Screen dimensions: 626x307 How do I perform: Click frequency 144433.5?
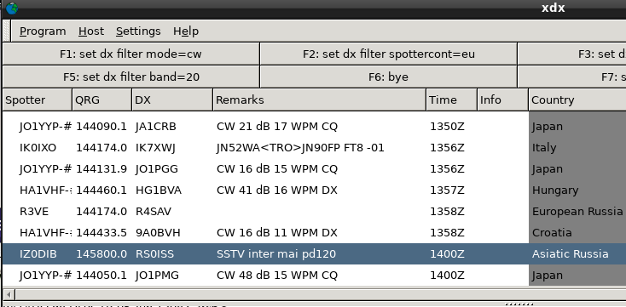point(101,233)
